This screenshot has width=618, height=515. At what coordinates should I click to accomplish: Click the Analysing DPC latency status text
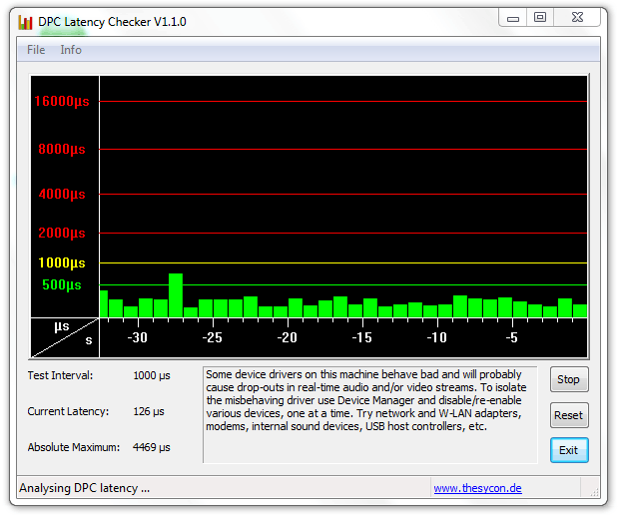point(84,488)
